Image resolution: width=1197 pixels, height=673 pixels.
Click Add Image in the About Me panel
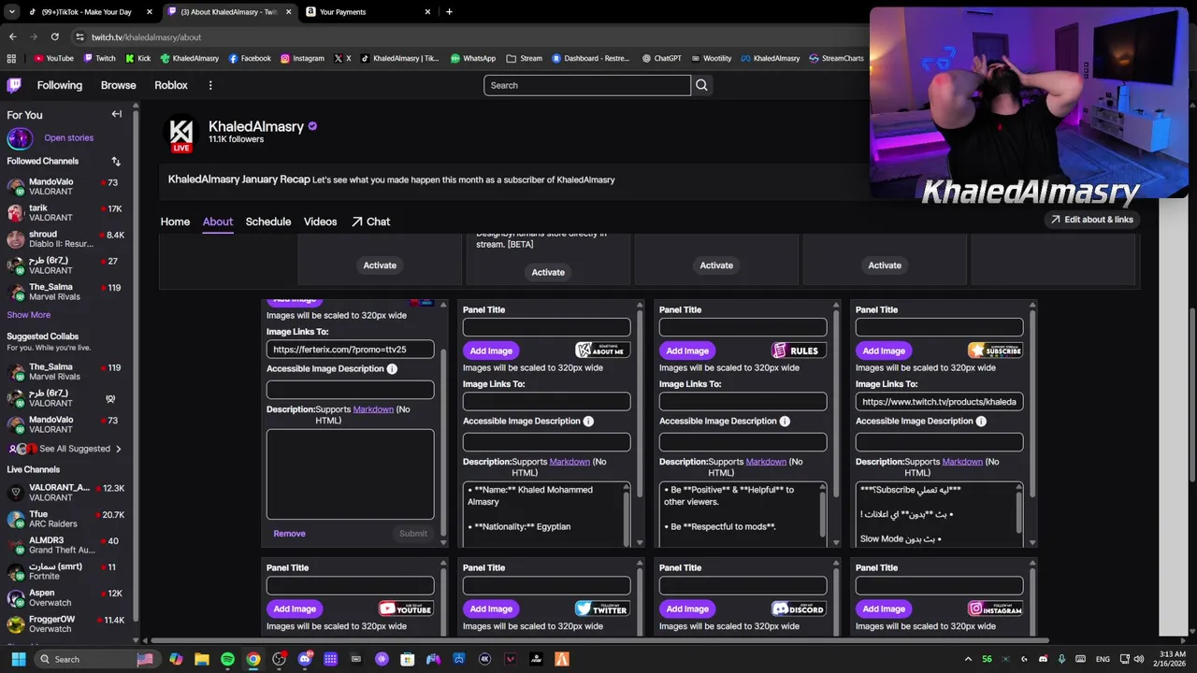491,351
